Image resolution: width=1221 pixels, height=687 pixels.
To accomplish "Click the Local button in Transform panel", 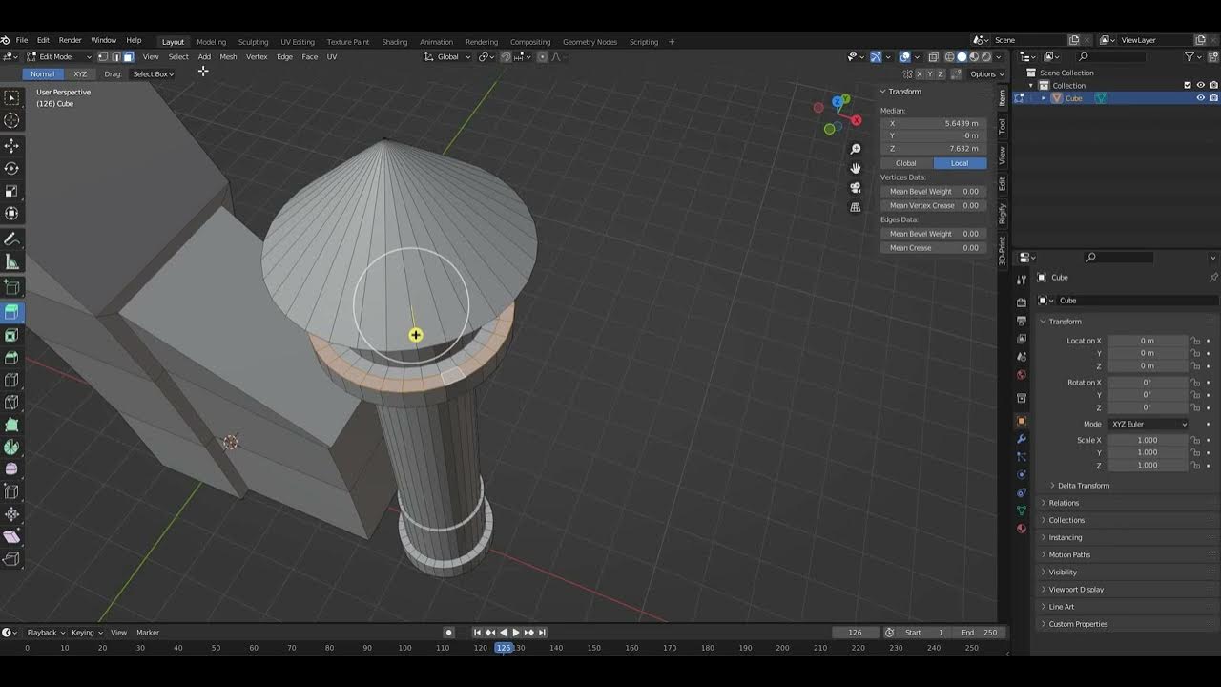I will click(959, 163).
